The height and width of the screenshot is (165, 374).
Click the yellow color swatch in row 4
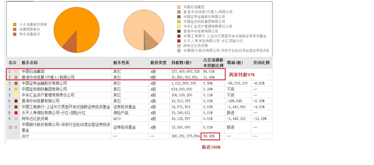pyautogui.click(x=16, y=89)
